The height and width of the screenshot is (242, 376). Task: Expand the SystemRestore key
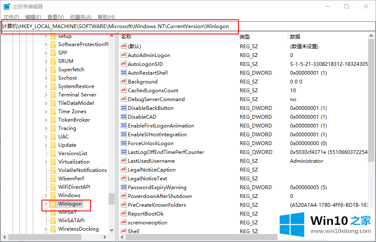[x=46, y=86]
